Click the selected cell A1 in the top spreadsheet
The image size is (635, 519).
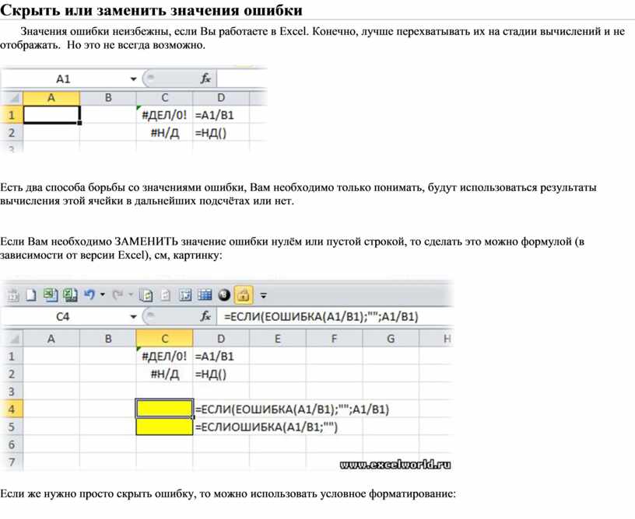[x=51, y=114]
